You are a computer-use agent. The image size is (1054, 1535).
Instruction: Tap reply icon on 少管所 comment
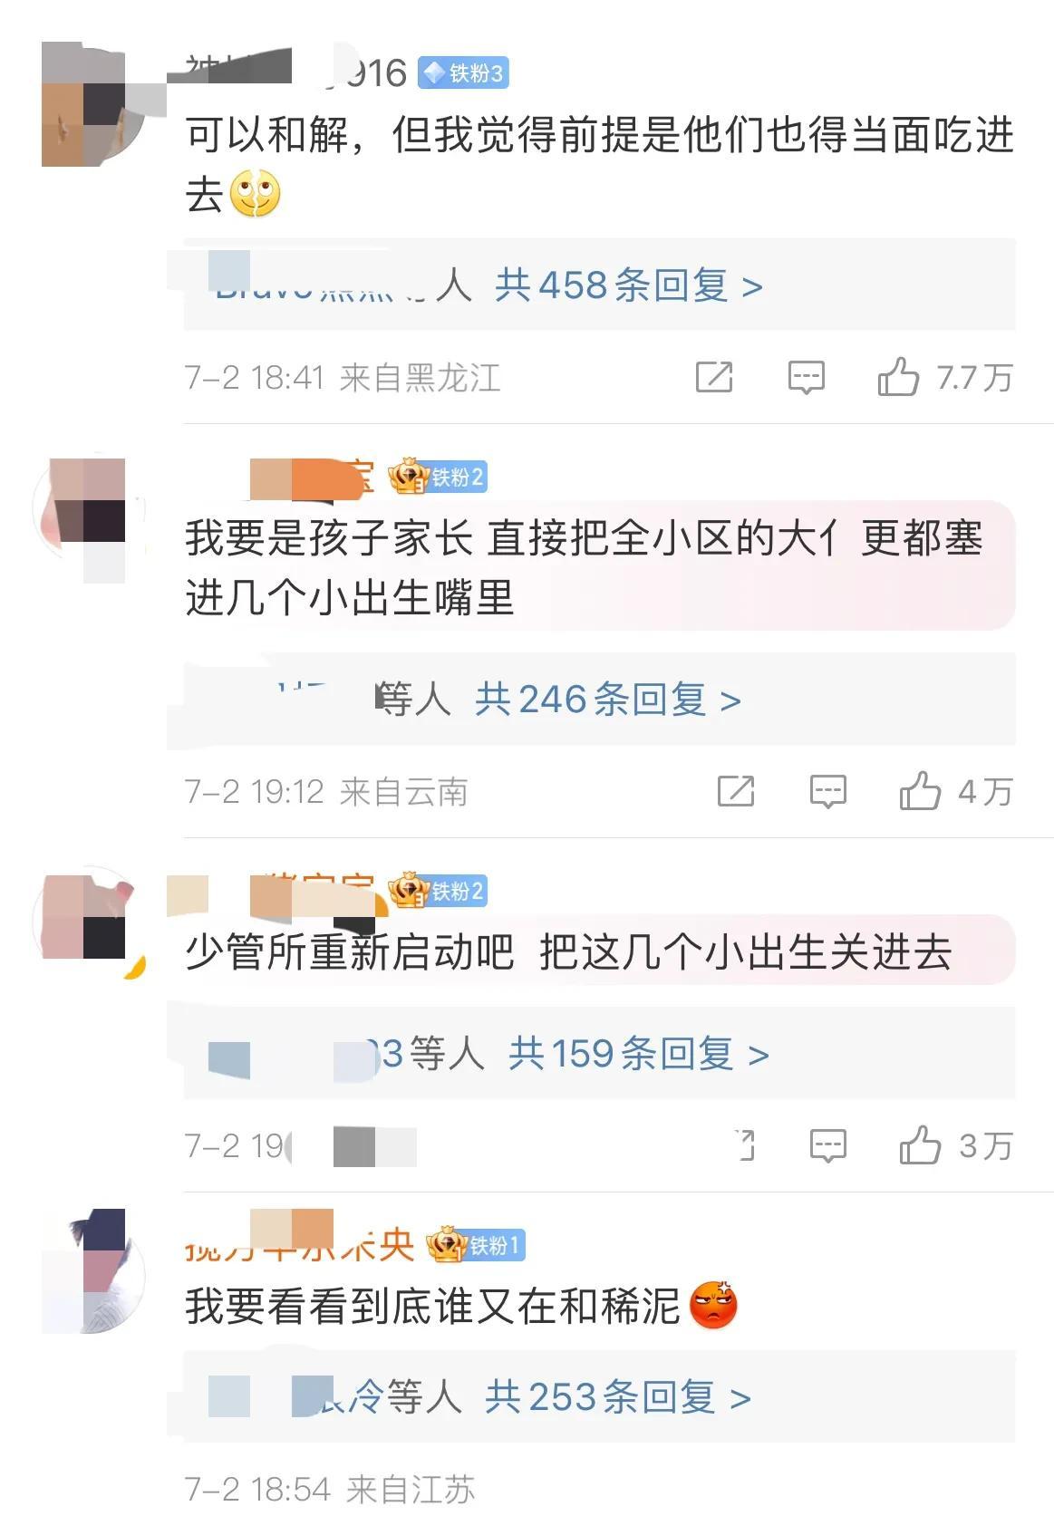tap(827, 1145)
